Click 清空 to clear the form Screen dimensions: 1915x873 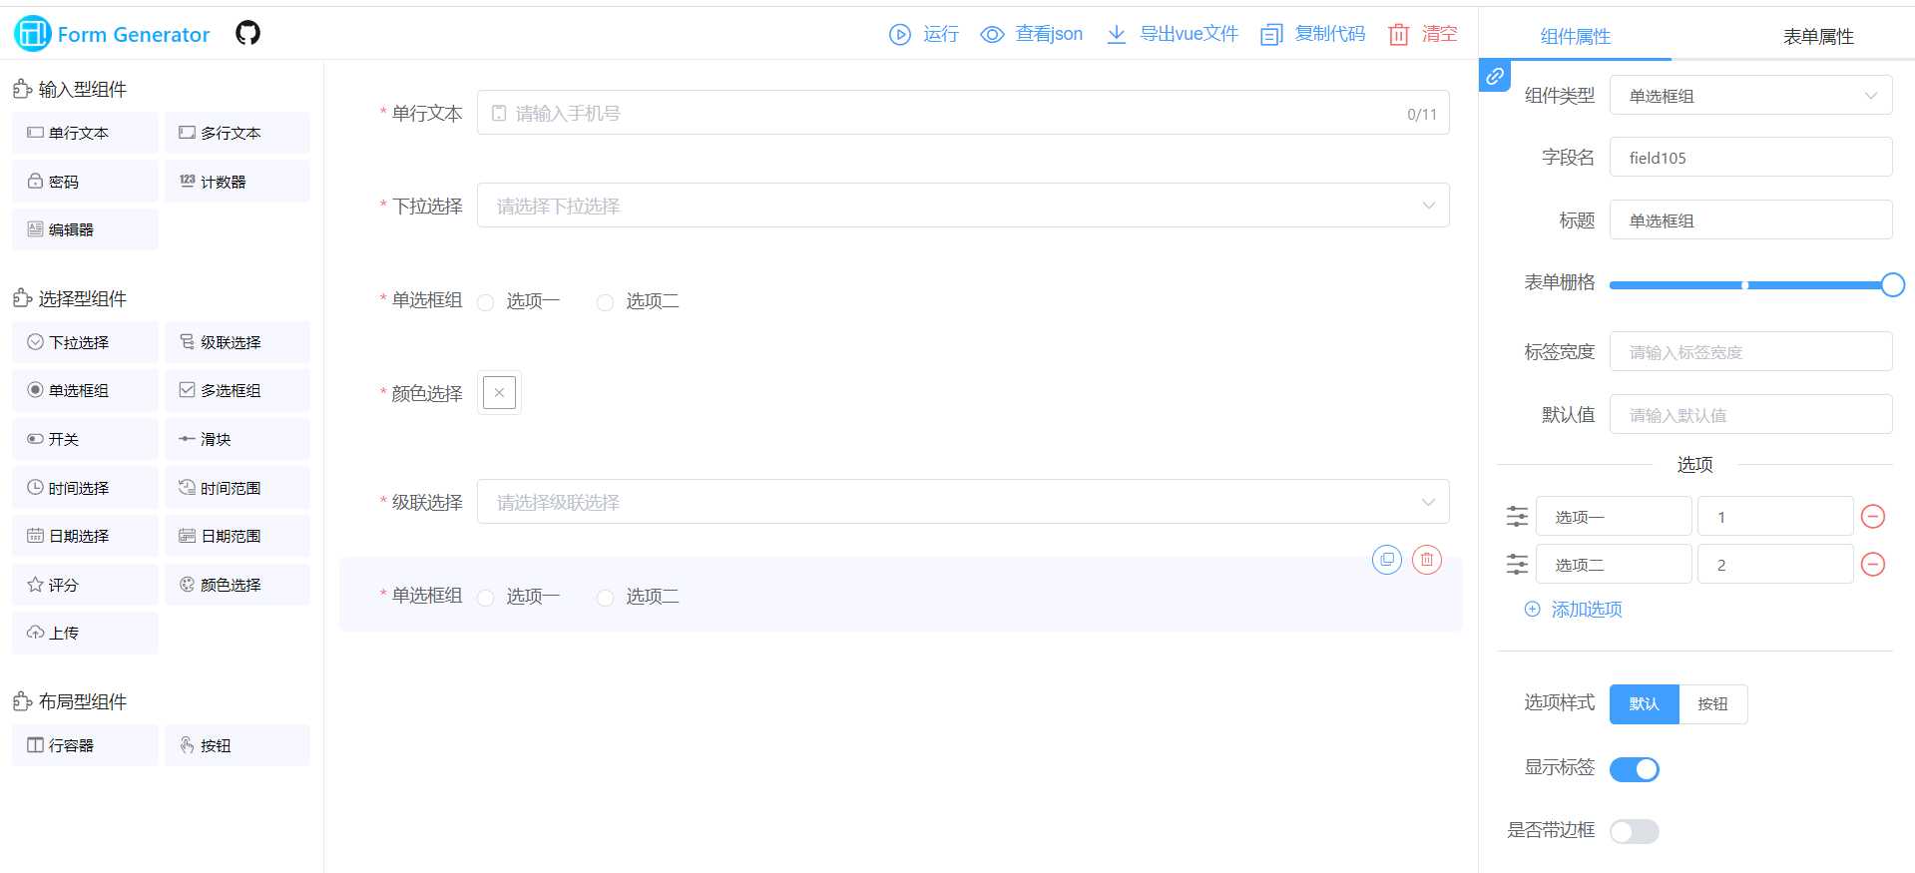pos(1422,34)
